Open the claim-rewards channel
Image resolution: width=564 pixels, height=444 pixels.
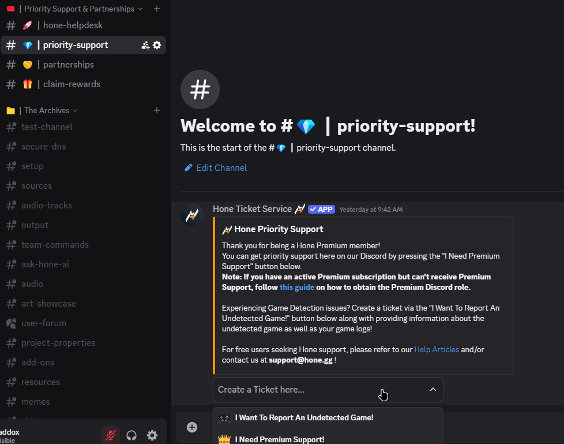pyautogui.click(x=72, y=84)
